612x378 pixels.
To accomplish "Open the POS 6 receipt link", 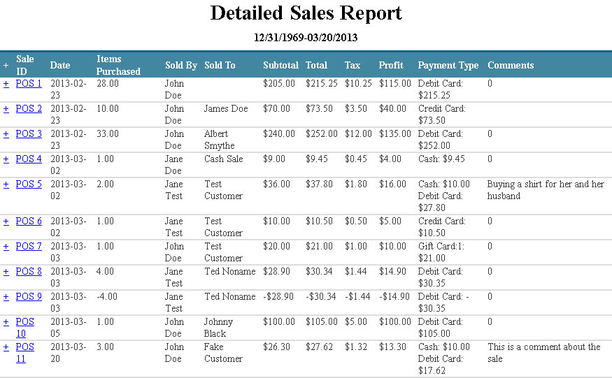I will [x=29, y=221].
